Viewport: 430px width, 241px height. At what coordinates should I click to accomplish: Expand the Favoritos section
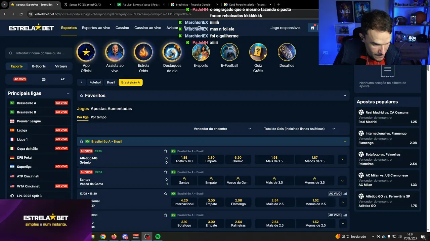[345, 95]
